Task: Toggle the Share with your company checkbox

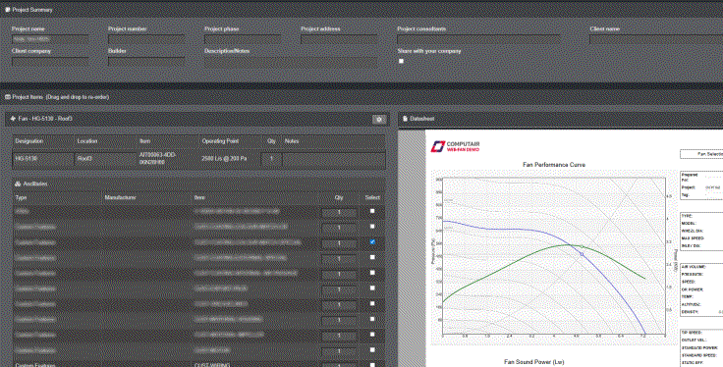Action: click(x=401, y=61)
